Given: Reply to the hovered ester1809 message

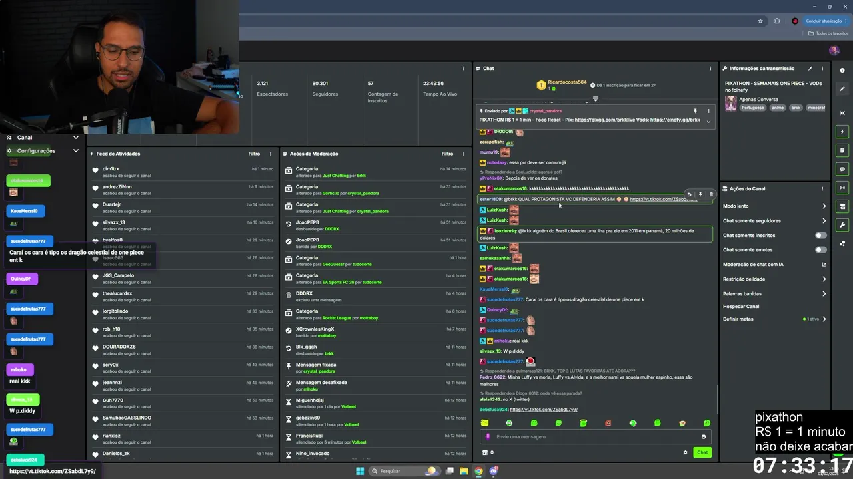Looking at the screenshot, I should click(x=690, y=194).
